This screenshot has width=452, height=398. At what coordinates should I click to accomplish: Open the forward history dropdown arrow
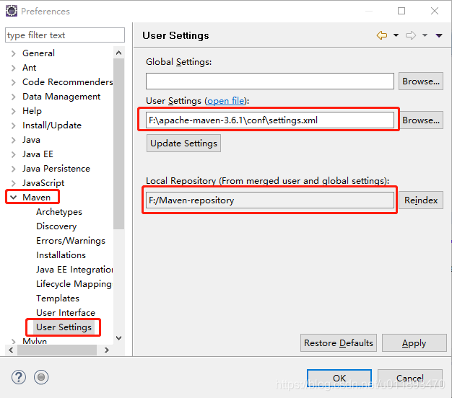[x=425, y=35]
